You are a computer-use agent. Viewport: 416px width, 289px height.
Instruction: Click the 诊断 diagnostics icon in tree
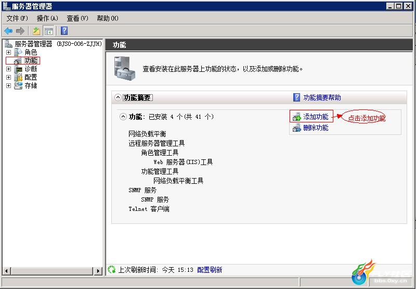(x=18, y=69)
